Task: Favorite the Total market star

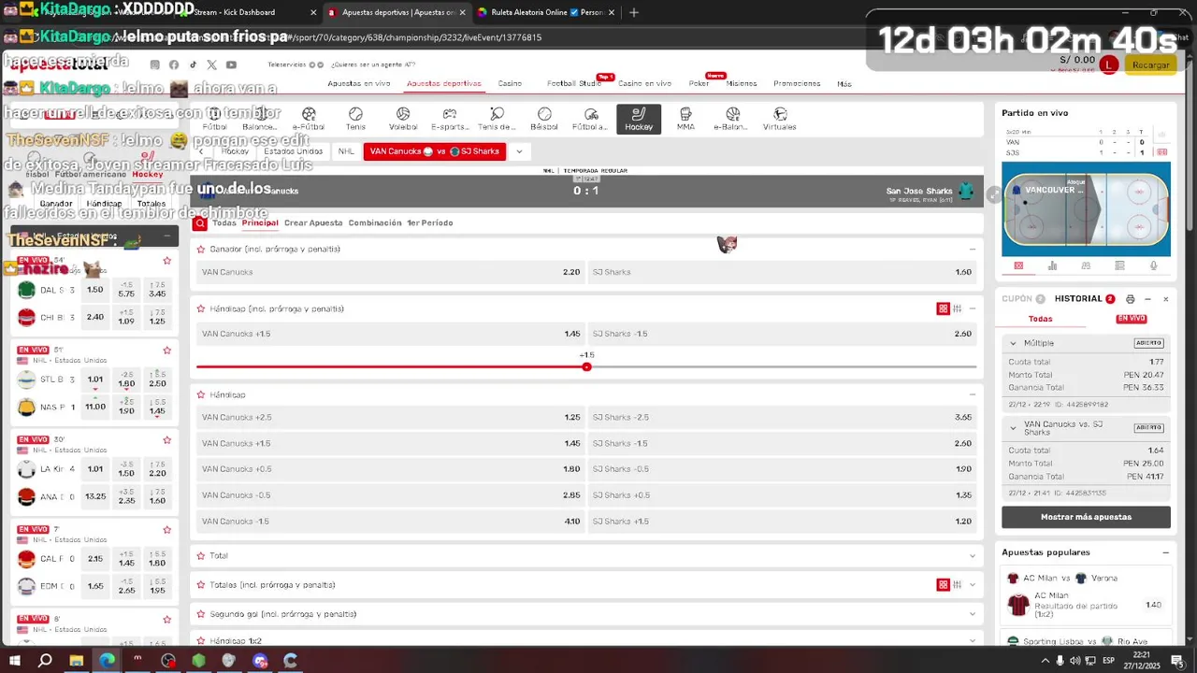Action: [x=200, y=556]
